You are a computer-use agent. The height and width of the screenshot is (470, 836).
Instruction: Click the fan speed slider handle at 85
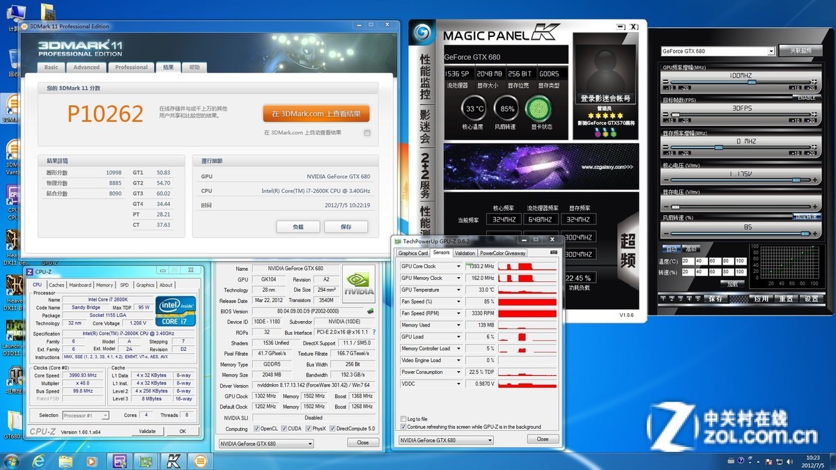pos(805,234)
